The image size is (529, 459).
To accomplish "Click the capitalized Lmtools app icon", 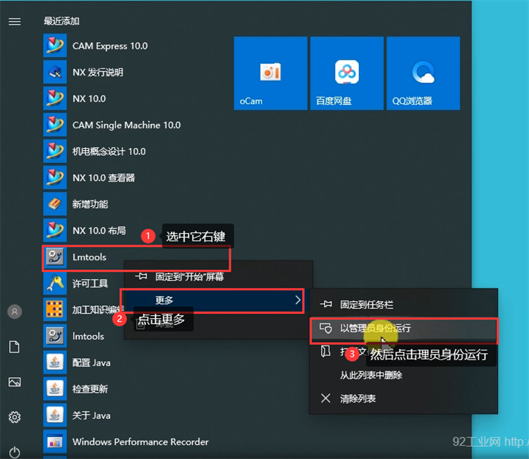I will pos(54,257).
